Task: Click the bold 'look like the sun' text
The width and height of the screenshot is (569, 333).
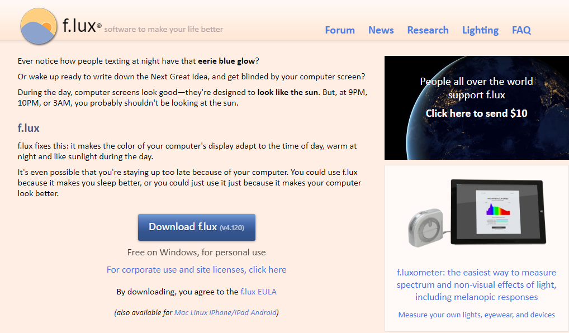Action: coord(288,92)
